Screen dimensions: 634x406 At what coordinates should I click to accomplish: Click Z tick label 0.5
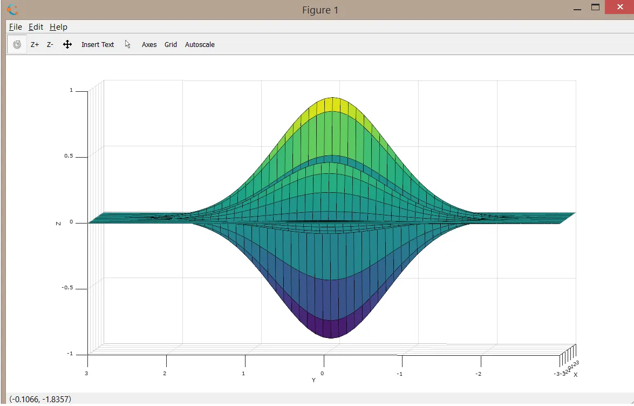click(x=69, y=156)
